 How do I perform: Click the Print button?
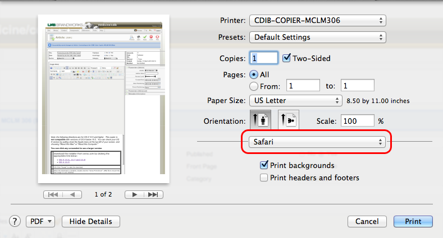pos(413,221)
